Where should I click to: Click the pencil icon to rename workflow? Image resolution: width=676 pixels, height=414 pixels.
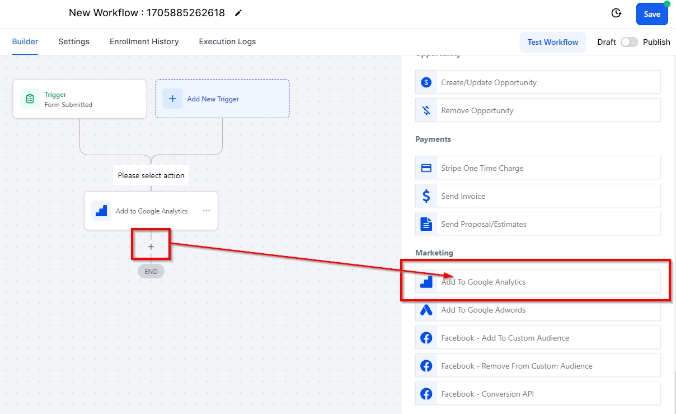point(238,13)
